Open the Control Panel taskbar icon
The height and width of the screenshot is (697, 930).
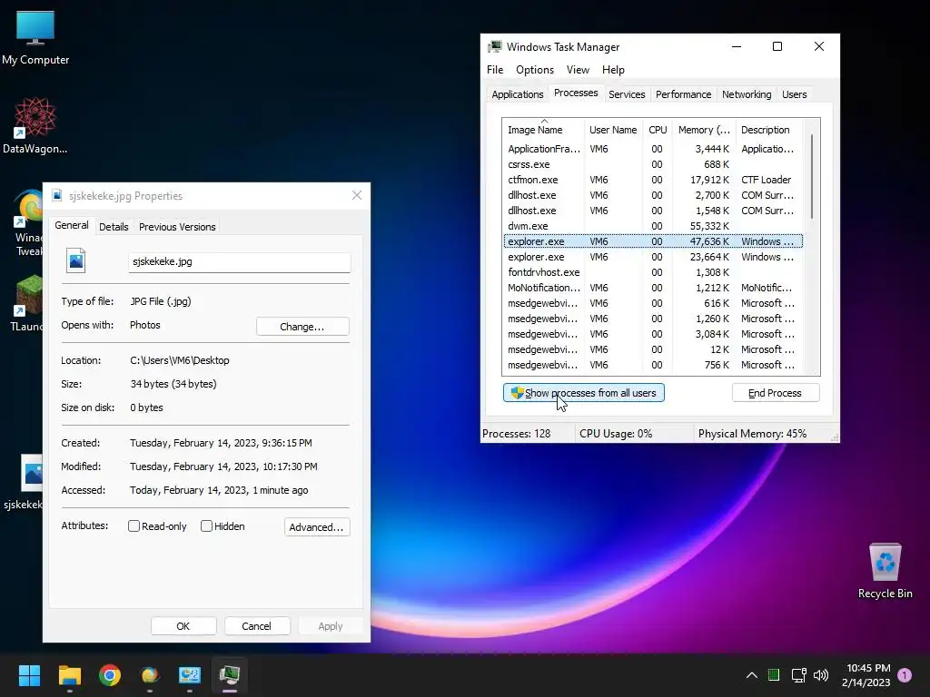coord(190,675)
